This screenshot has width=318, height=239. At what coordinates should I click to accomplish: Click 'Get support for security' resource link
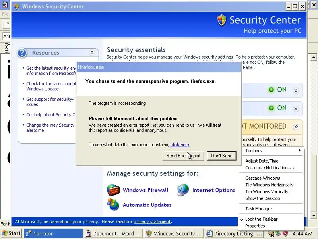pos(51,102)
